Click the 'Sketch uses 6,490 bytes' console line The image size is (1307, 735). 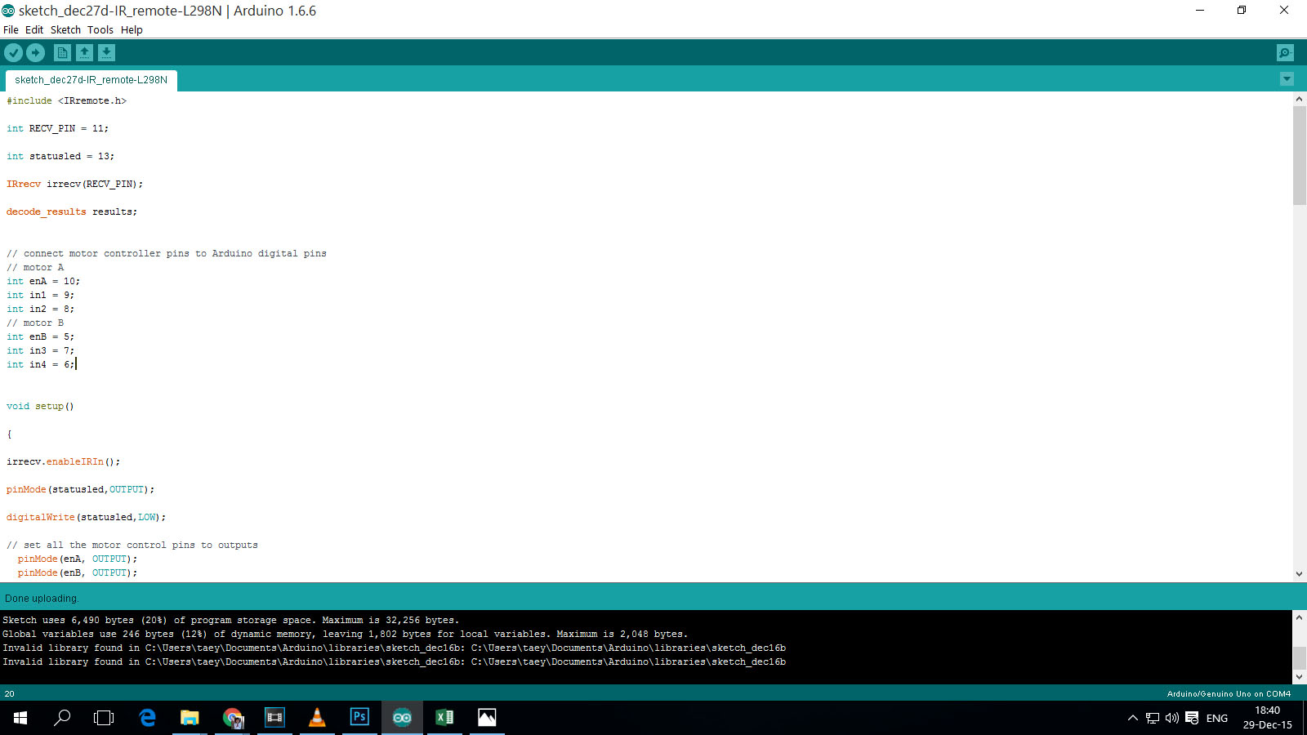(231, 621)
